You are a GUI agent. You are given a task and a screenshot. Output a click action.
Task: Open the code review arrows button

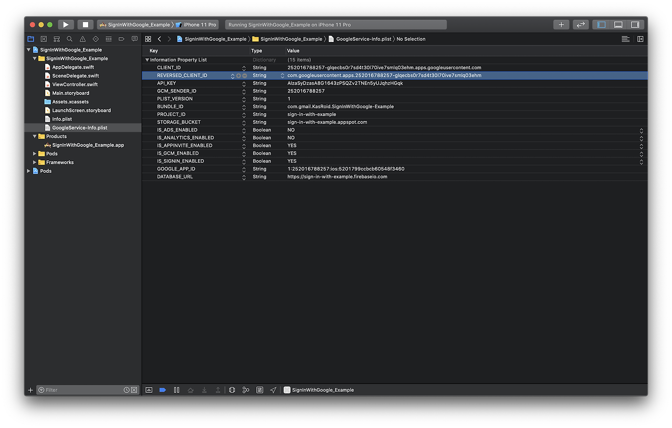[580, 25]
